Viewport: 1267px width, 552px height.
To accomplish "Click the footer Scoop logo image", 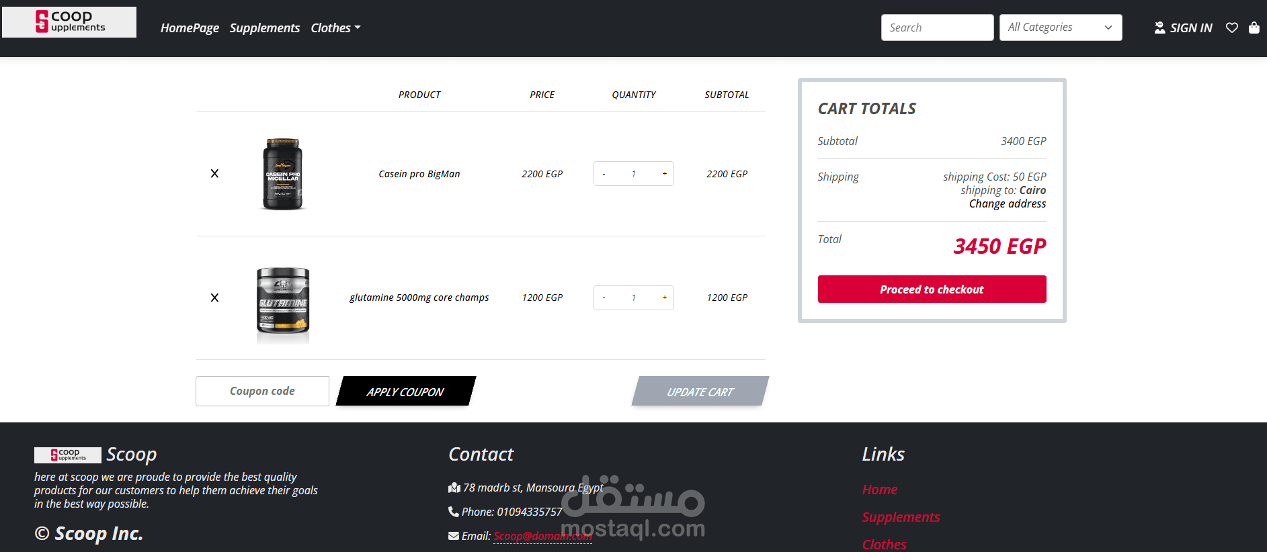I will click(68, 455).
